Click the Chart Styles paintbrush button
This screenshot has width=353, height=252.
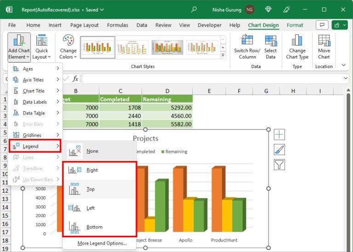(x=279, y=150)
